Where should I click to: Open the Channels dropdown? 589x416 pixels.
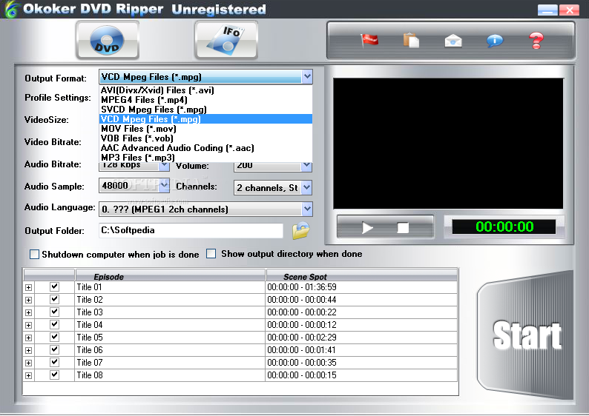pyautogui.click(x=306, y=187)
